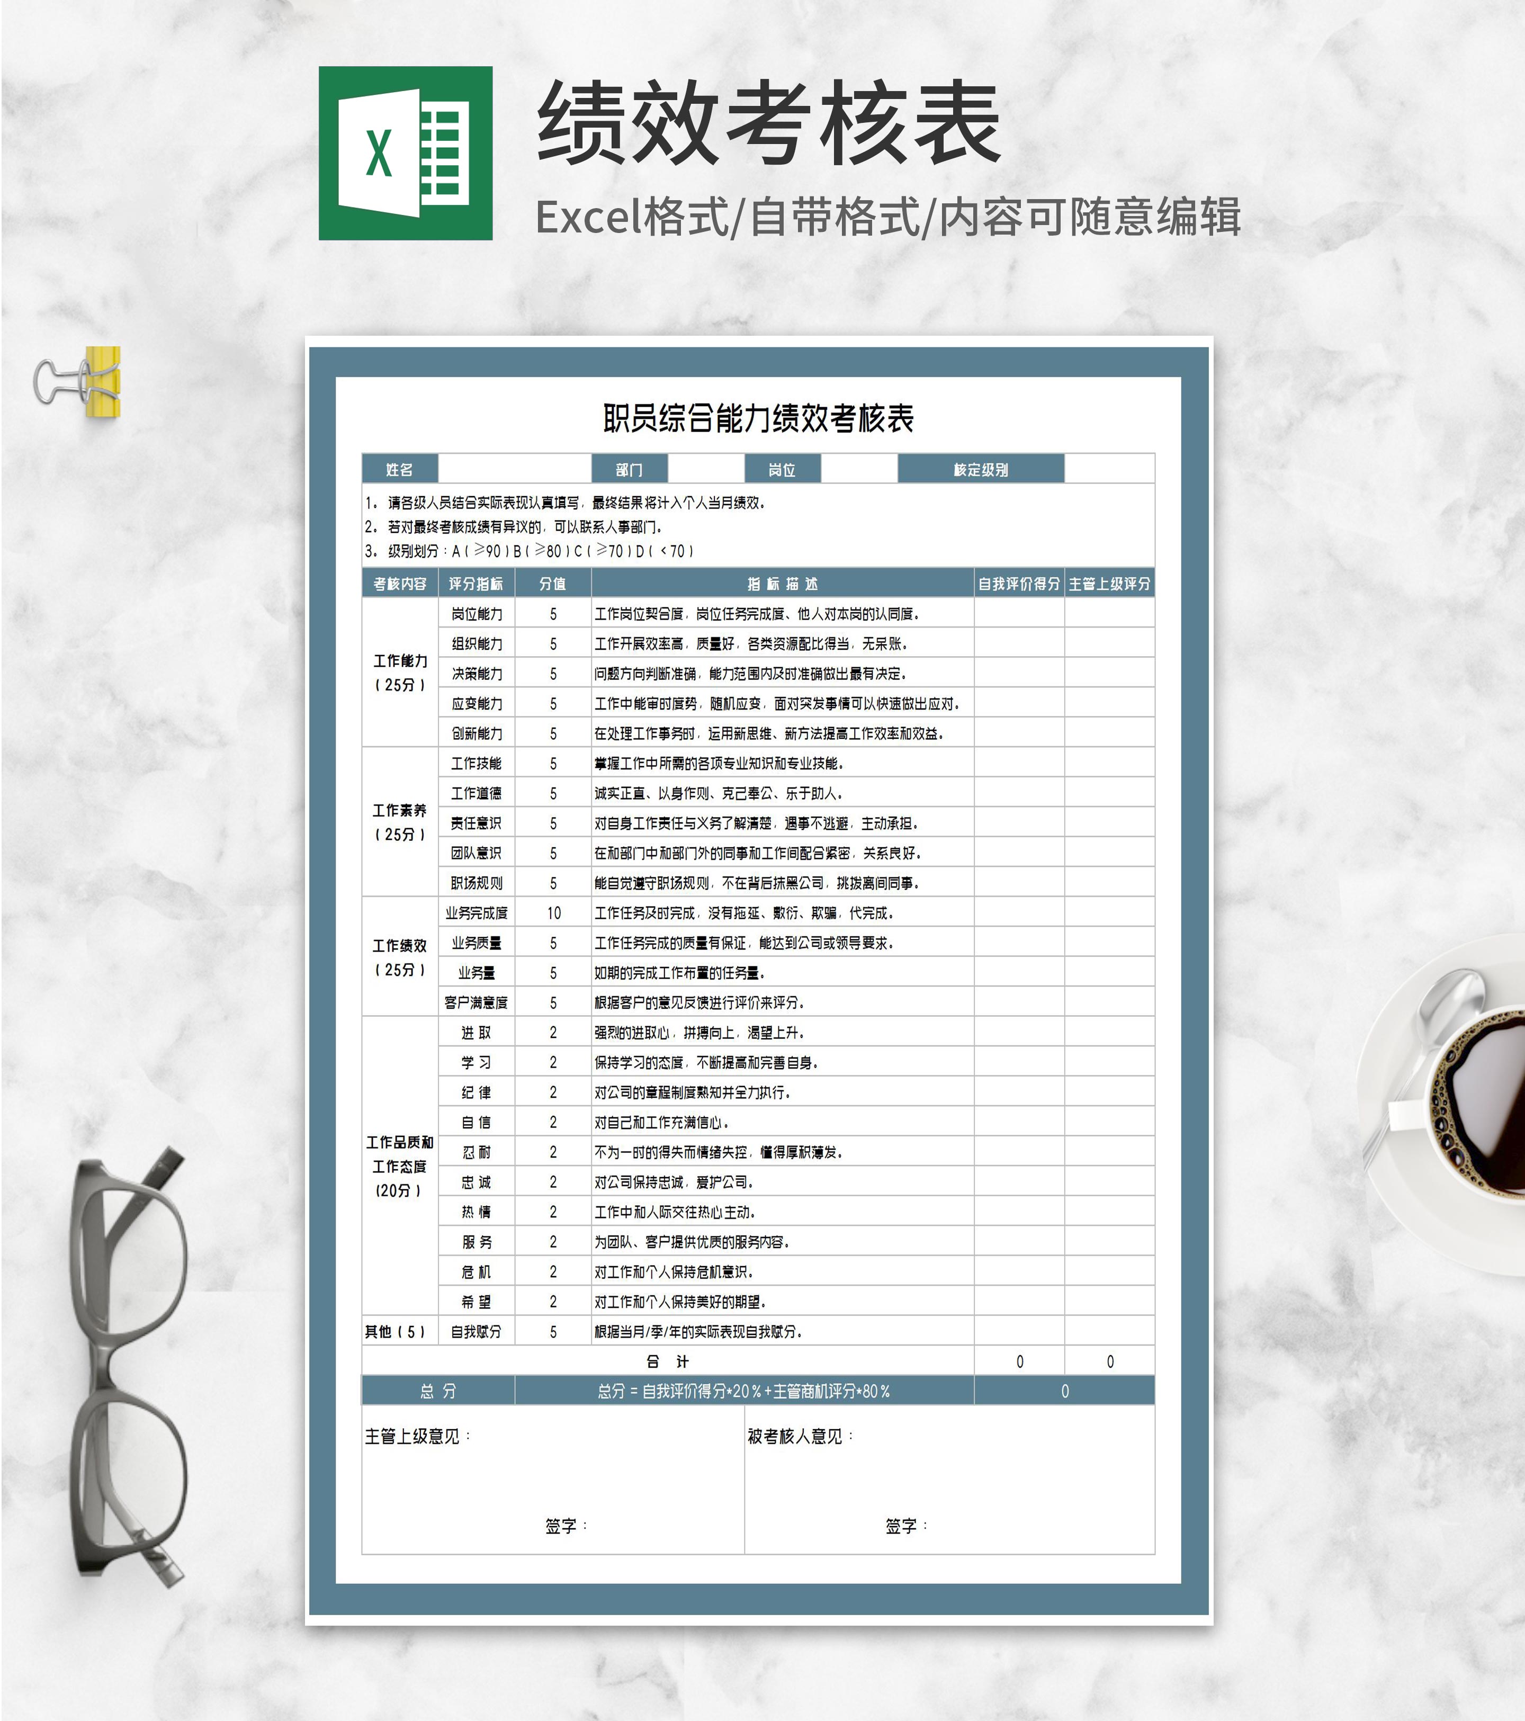Select the 评分指标 column header
The width and height of the screenshot is (1525, 1721).
click(476, 584)
